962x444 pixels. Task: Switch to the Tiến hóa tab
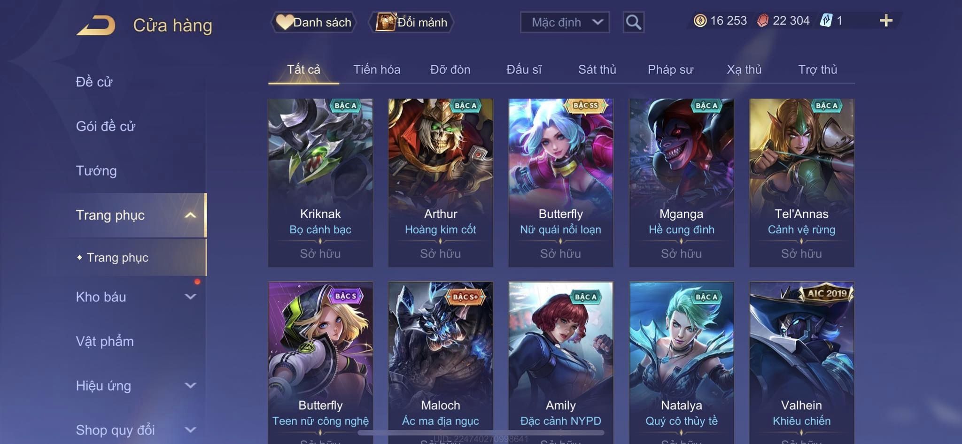[x=377, y=69]
